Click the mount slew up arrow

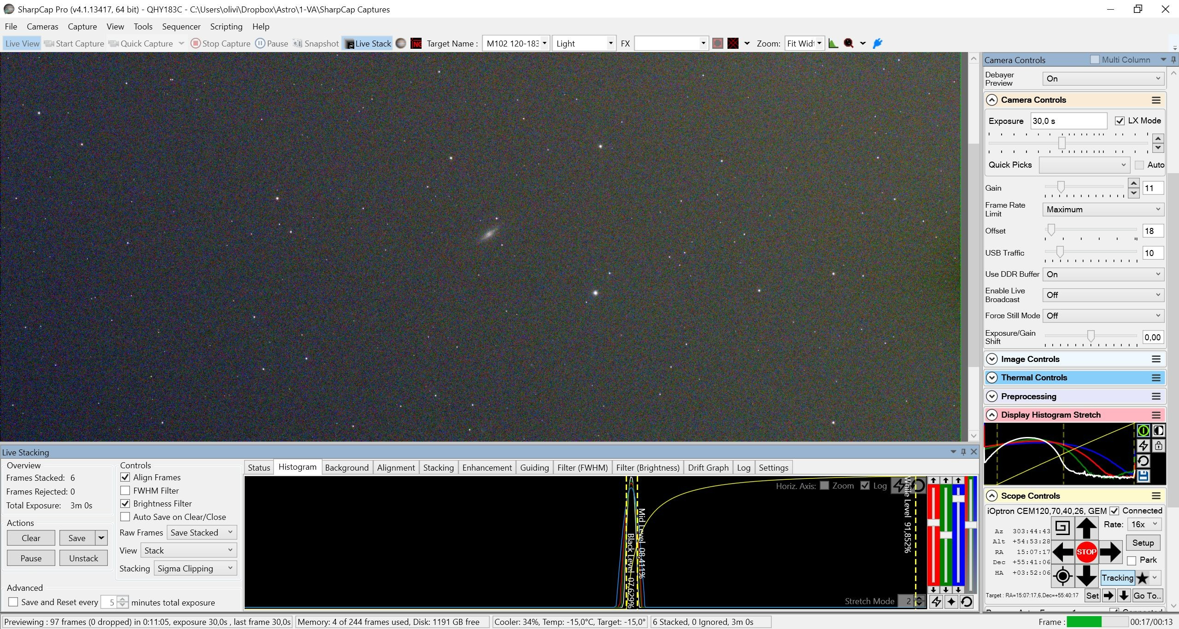(x=1086, y=528)
